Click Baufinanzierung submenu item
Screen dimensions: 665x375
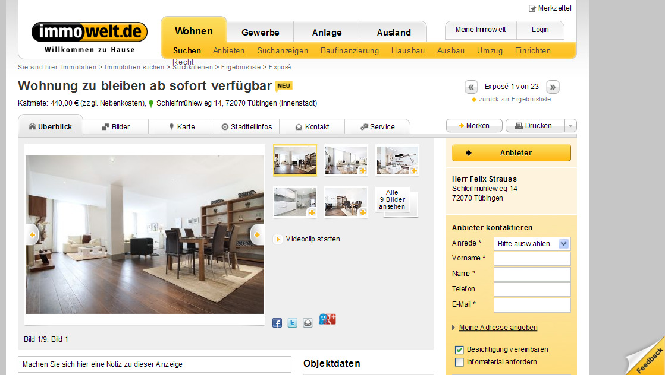[x=350, y=51]
